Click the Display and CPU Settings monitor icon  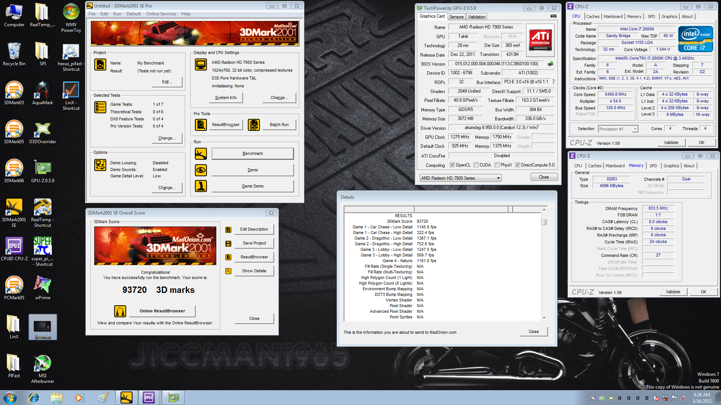(x=201, y=64)
